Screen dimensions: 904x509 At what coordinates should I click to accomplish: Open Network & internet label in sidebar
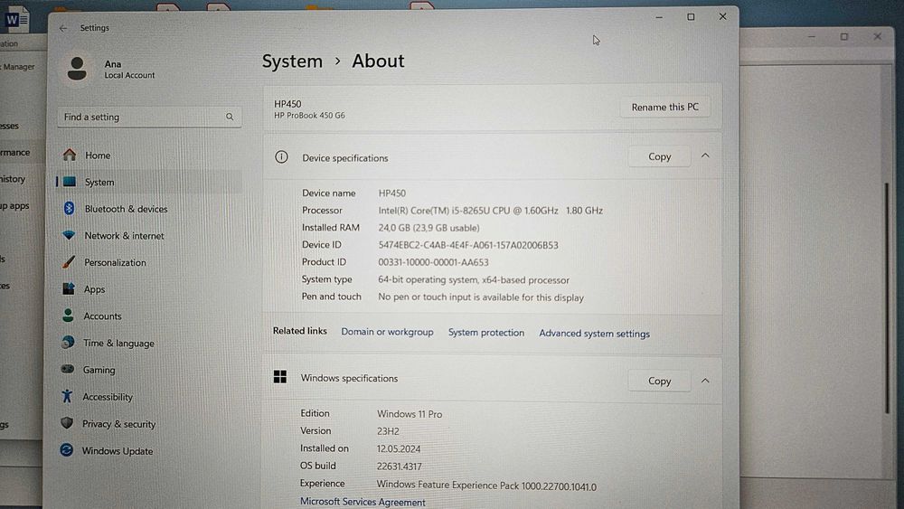(124, 236)
